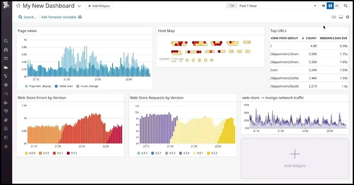Screen dimensions: 354x185
Task: Open the Logs search sidebar icon
Action: pos(6,129)
